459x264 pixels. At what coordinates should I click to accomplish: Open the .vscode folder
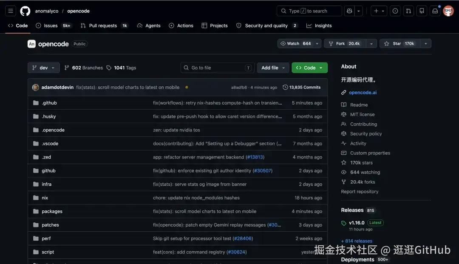50,143
